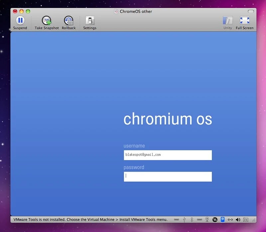Click the sound speaker status icon
This screenshot has height=232, width=266.
[x=238, y=220]
